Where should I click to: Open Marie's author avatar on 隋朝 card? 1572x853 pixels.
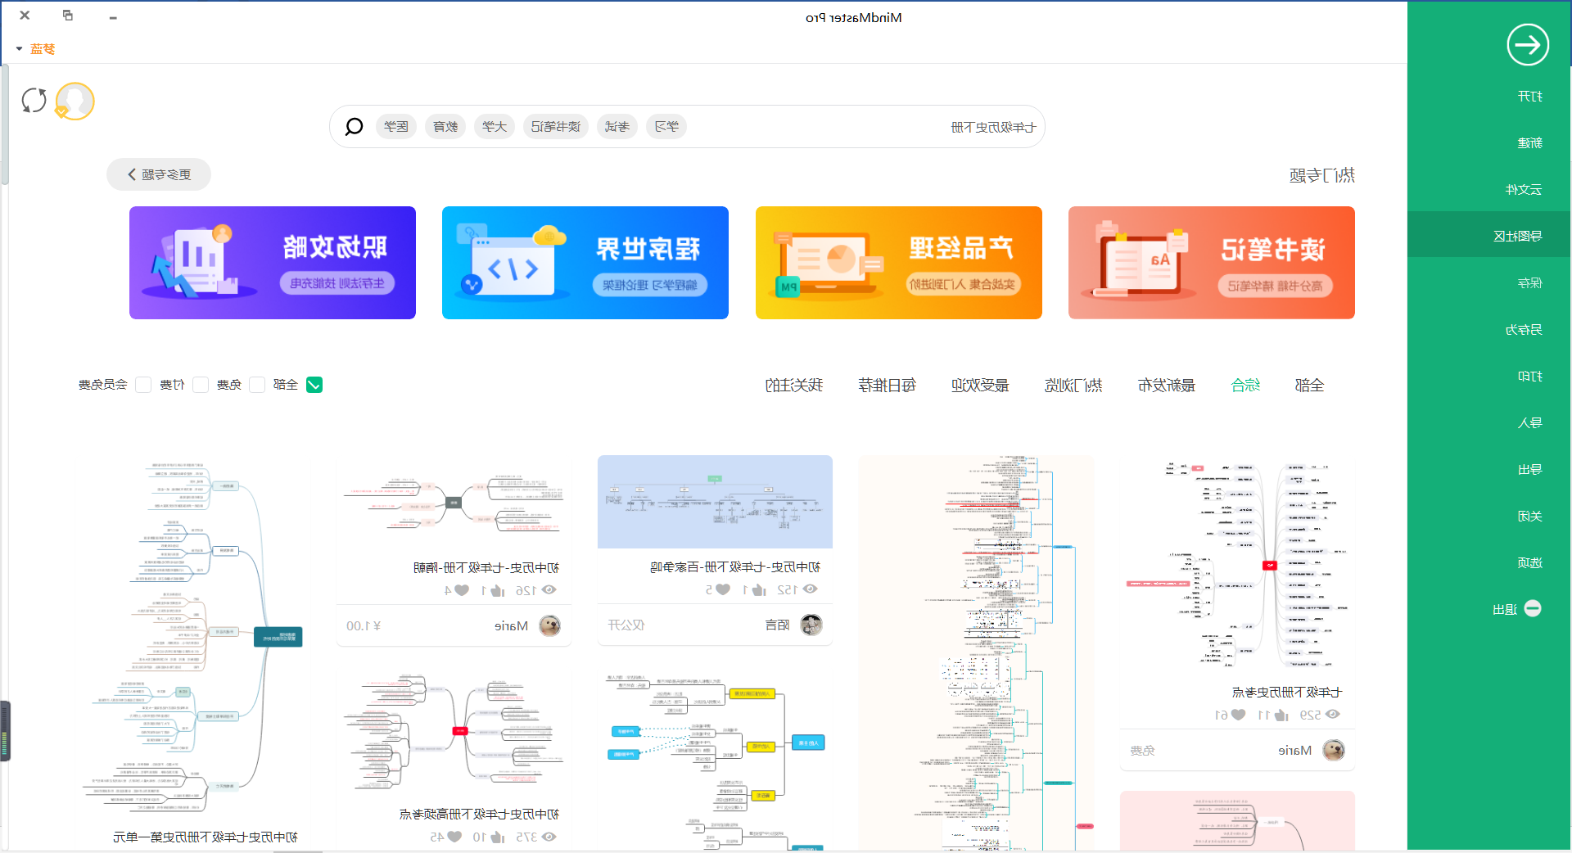(550, 626)
